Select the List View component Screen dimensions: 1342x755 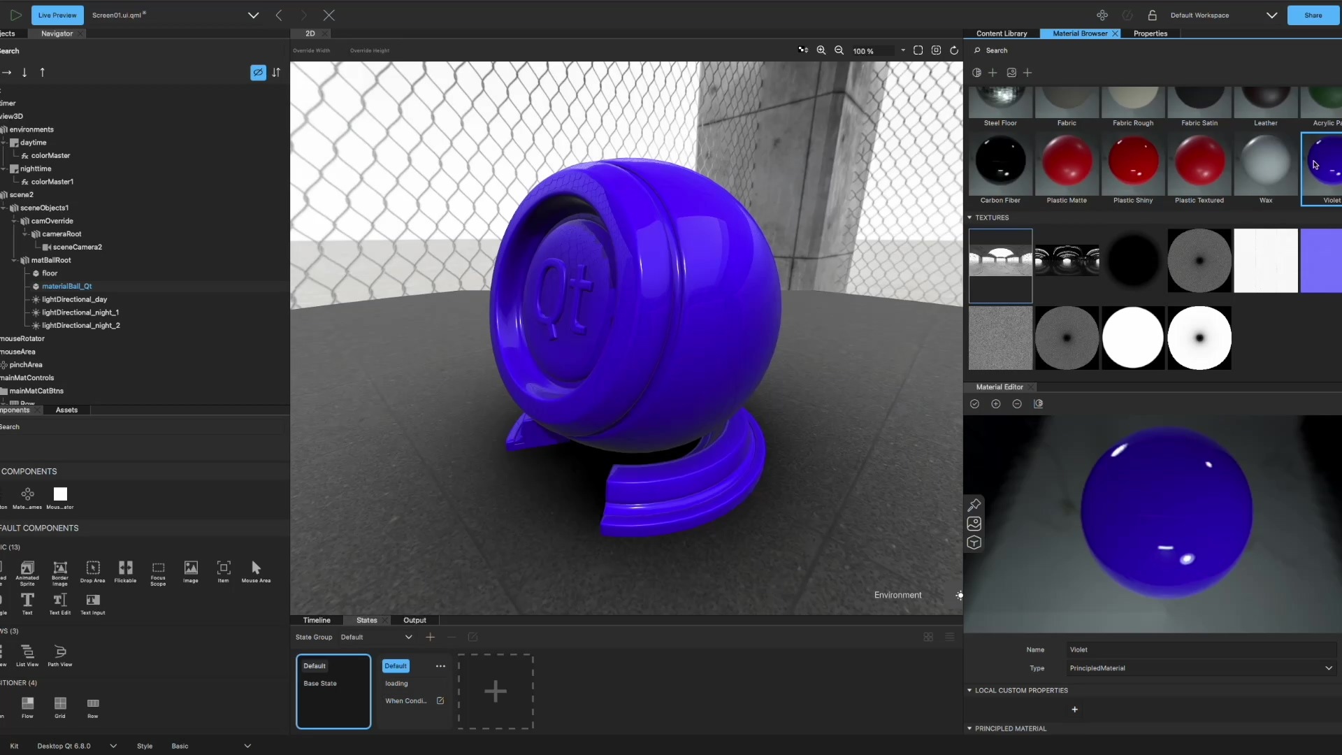point(27,656)
